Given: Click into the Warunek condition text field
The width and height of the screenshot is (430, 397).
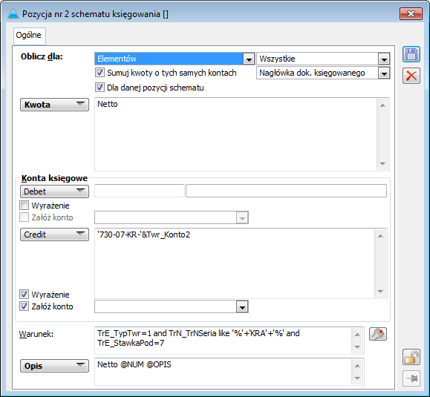Looking at the screenshot, I should click(224, 340).
